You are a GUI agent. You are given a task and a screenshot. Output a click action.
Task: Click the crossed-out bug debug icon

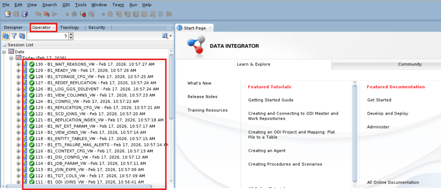pos(91,14)
